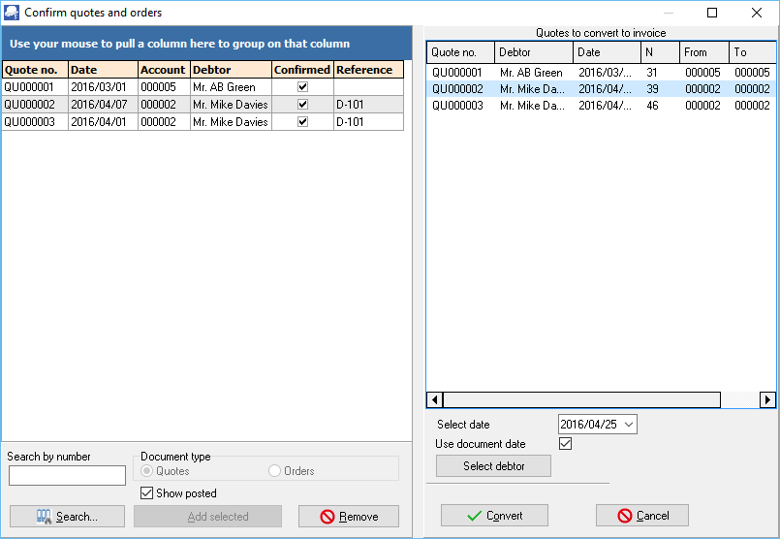Viewport: 780px width, 539px height.
Task: Click the binoculars icon on Search button
Action: [x=44, y=517]
